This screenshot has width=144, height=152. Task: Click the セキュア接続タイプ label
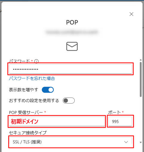coord(28,133)
